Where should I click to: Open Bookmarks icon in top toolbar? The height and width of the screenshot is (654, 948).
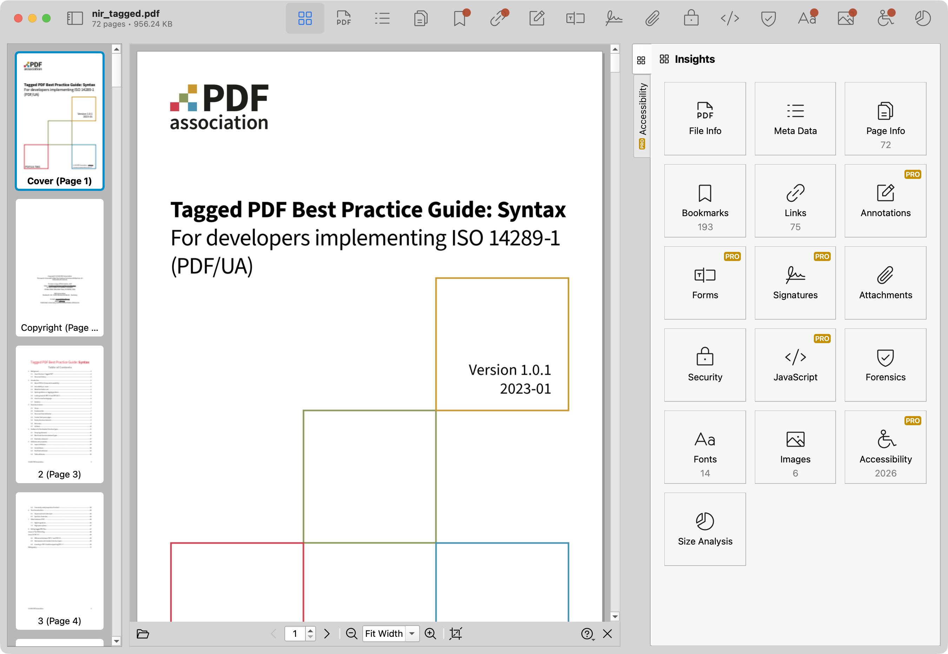(x=460, y=19)
